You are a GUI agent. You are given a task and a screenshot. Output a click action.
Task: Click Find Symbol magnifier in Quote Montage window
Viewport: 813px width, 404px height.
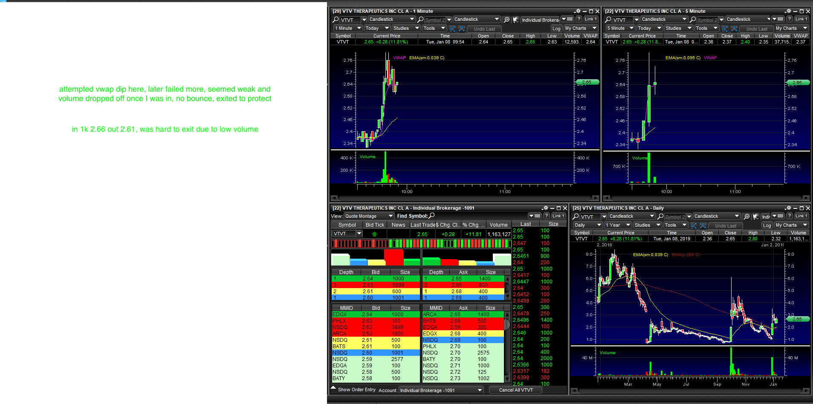point(432,216)
